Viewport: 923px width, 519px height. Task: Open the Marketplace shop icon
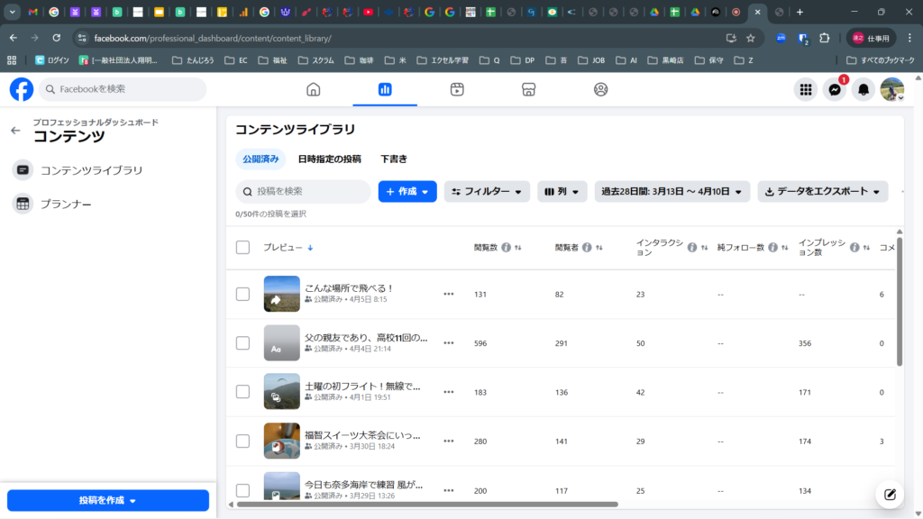(529, 89)
